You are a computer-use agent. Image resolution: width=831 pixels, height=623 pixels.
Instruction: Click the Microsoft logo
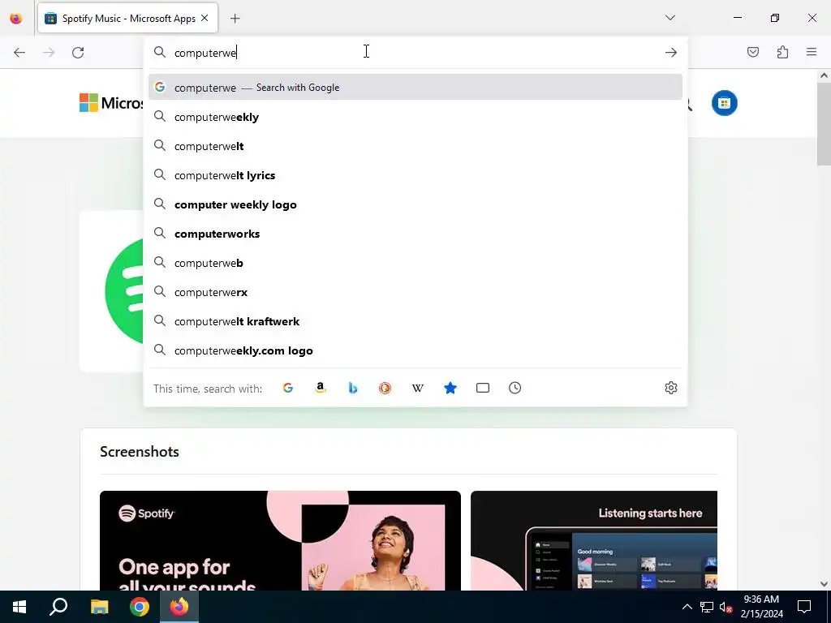point(110,103)
